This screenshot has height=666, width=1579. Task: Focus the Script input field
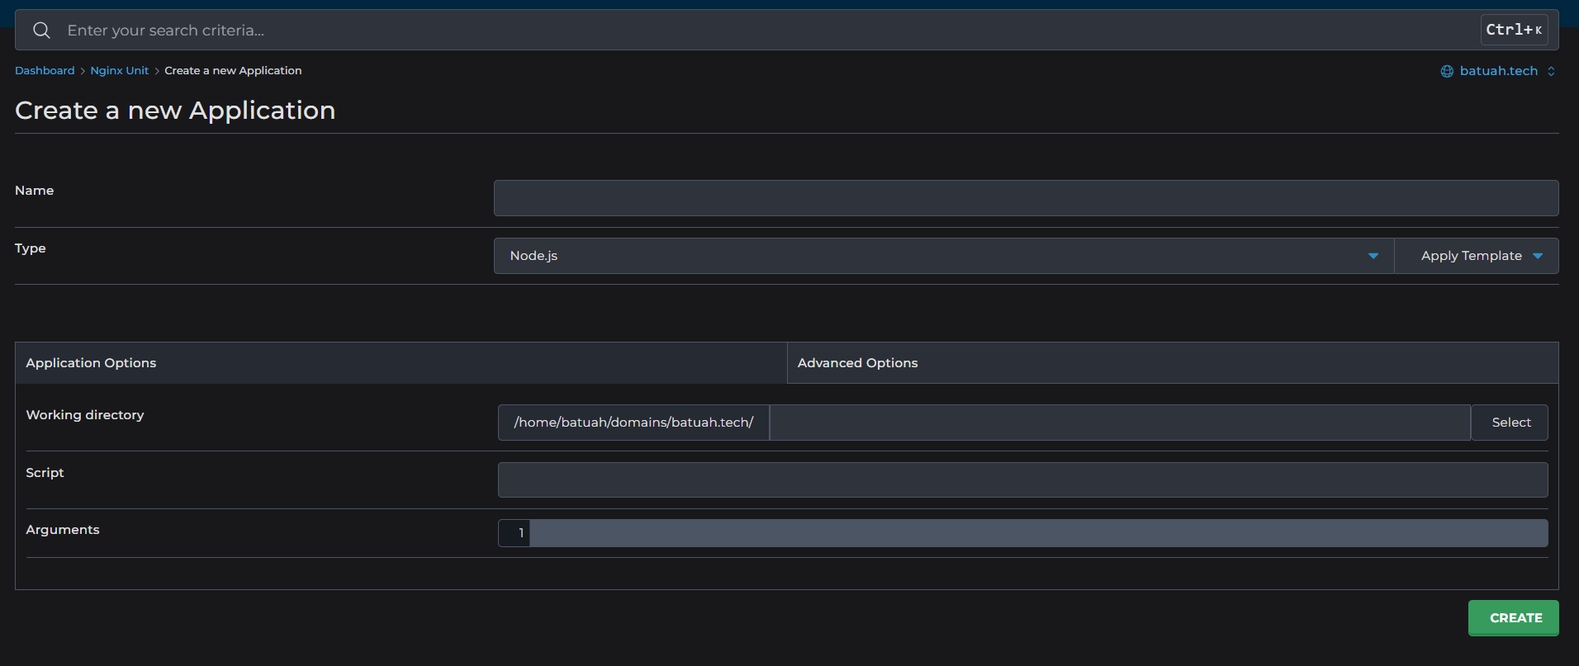coord(1022,480)
